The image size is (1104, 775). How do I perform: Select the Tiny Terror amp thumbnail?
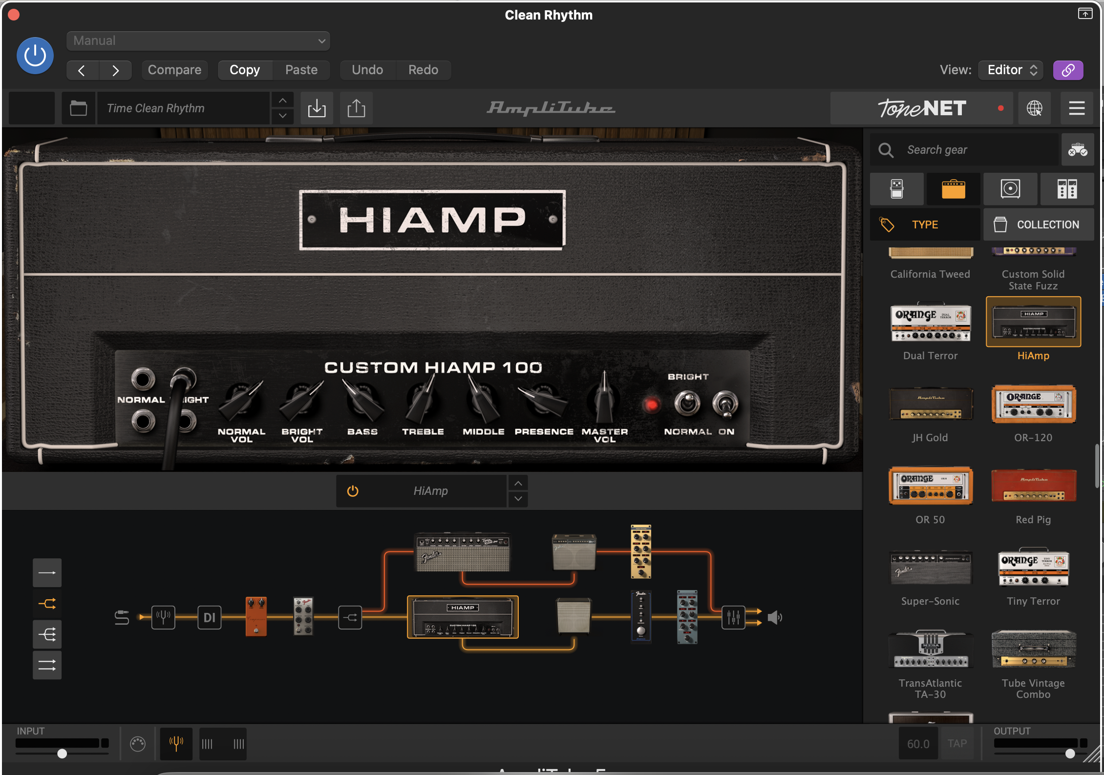pos(1033,568)
